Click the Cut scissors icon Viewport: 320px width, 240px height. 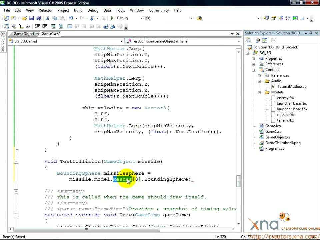tap(48, 18)
